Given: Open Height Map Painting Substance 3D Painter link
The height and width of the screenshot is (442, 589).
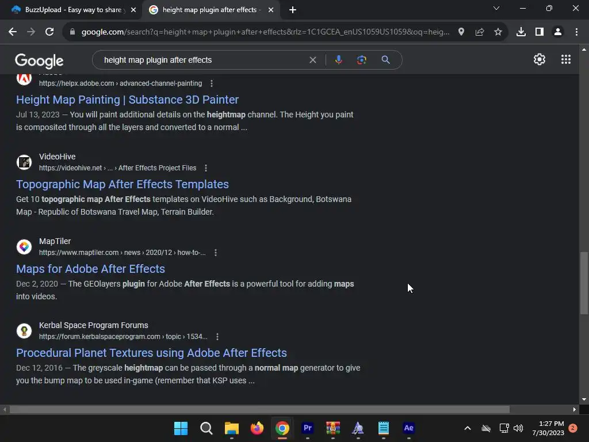Looking at the screenshot, I should pos(127,100).
